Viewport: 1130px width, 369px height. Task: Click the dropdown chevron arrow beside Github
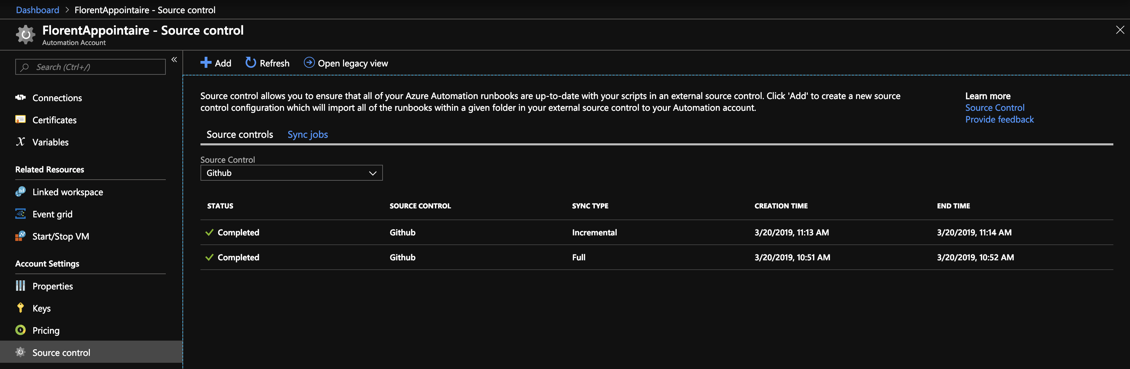pyautogui.click(x=373, y=173)
